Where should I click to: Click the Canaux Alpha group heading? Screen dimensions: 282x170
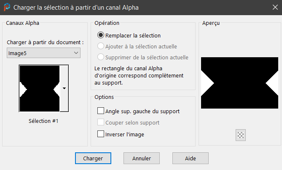click(23, 23)
